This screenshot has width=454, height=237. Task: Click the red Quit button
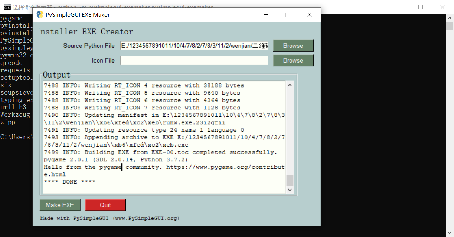point(105,205)
